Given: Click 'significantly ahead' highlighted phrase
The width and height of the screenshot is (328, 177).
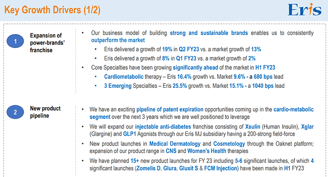Looking at the screenshot, I should tap(195, 68).
